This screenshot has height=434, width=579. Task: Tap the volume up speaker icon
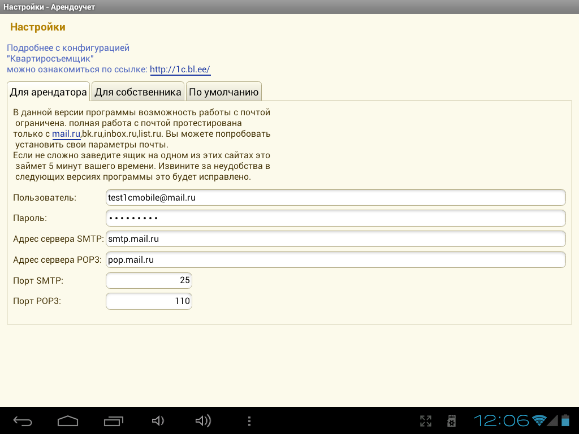click(203, 421)
